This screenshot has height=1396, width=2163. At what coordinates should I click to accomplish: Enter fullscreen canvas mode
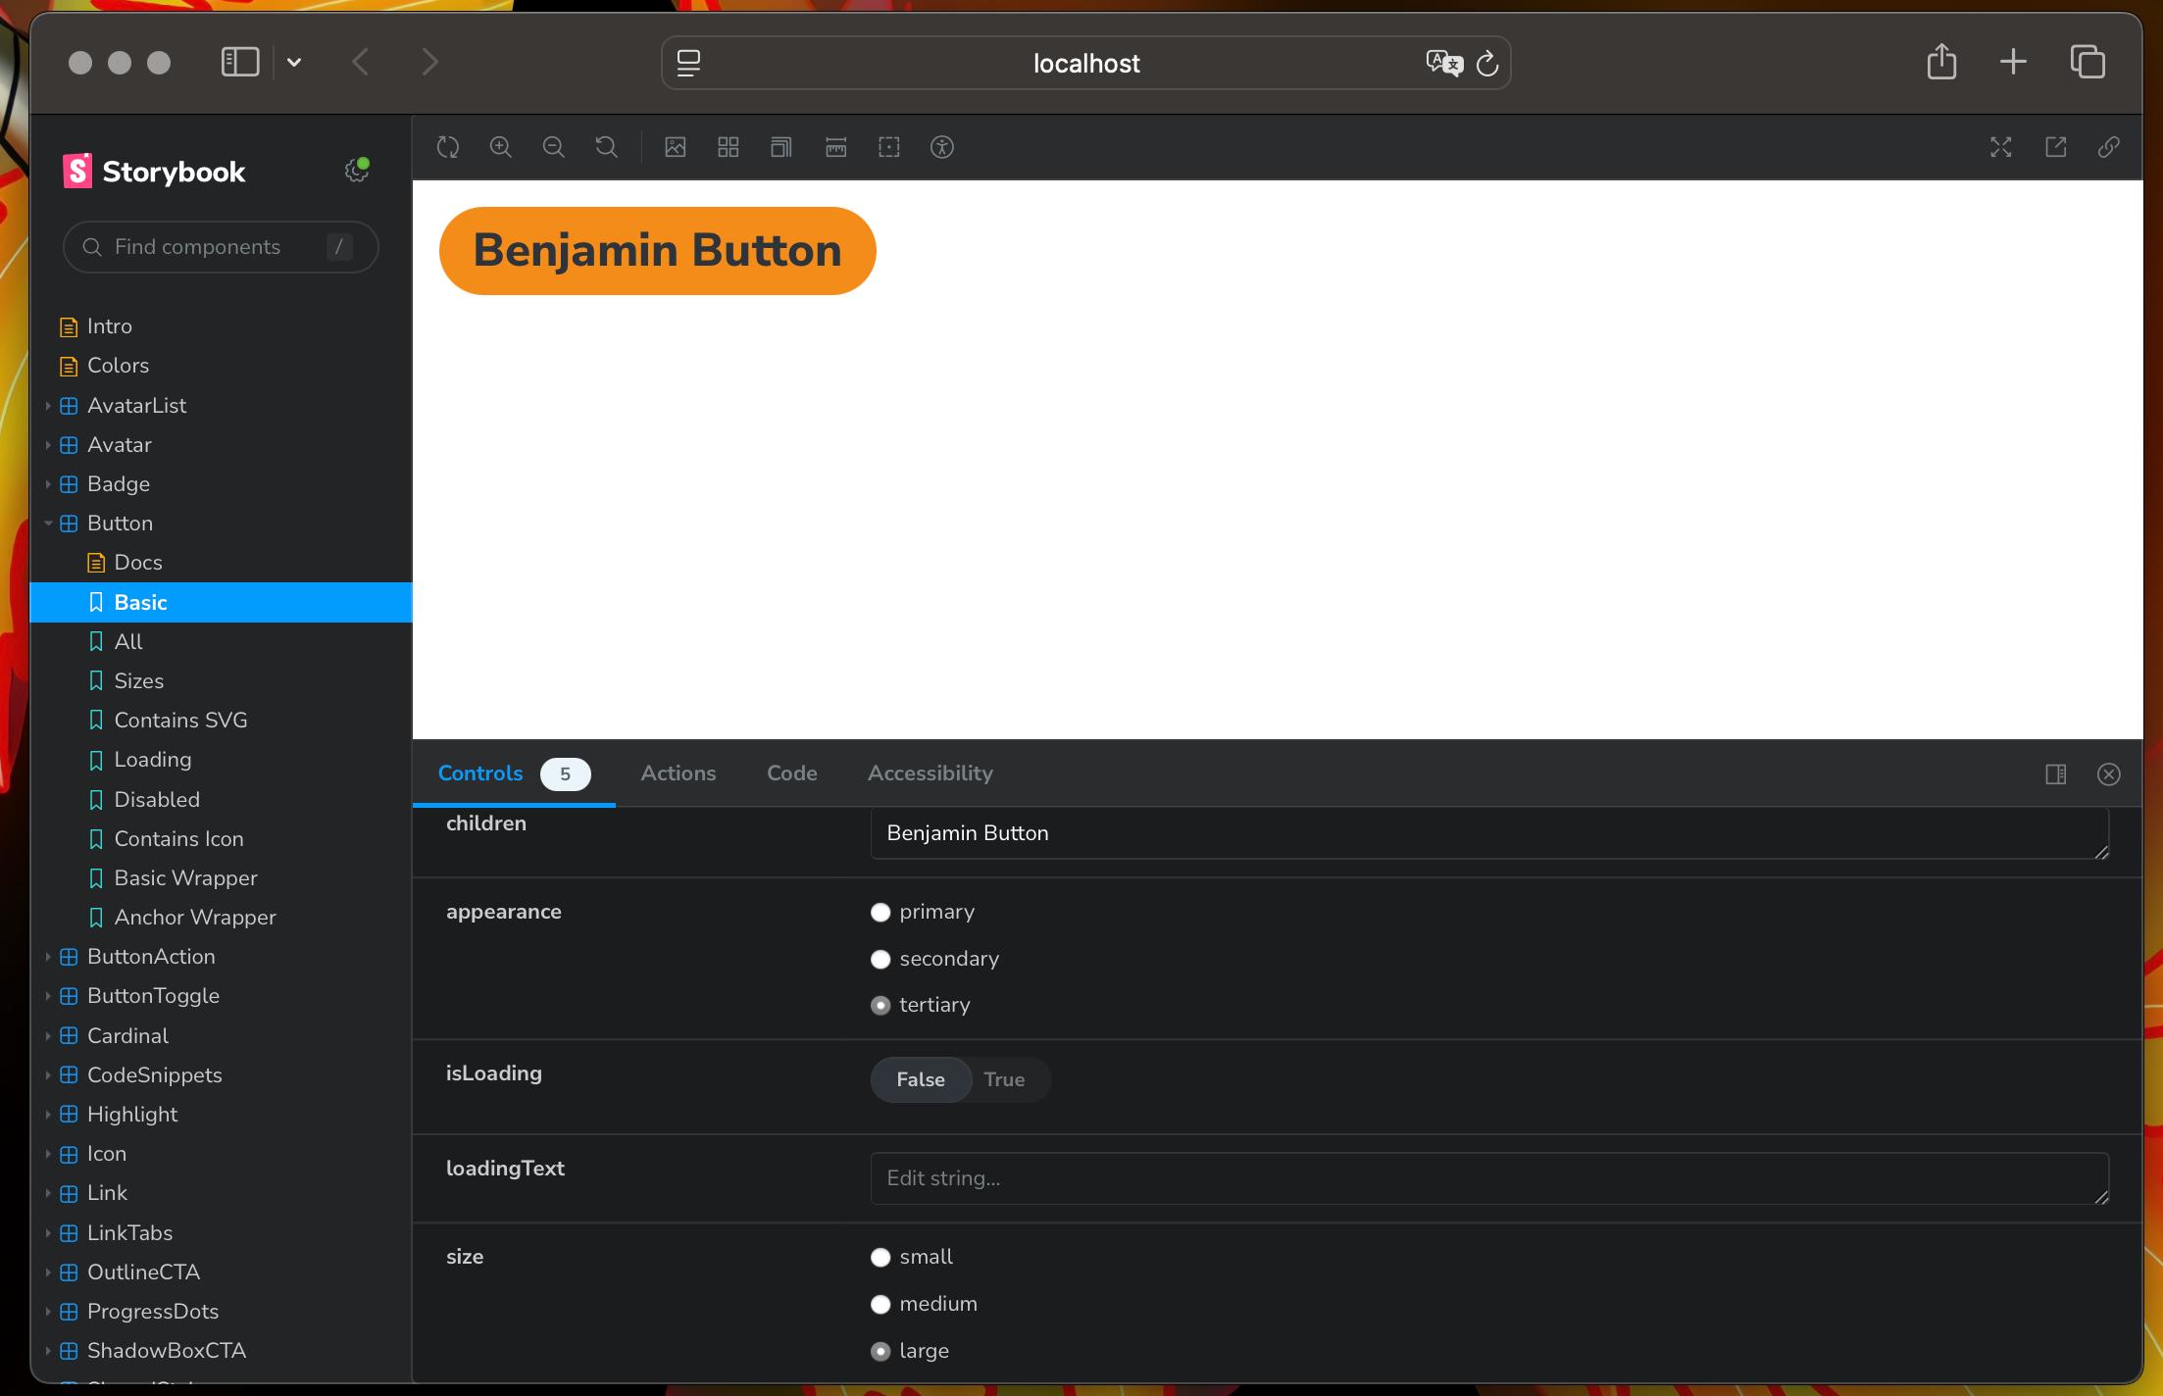pyautogui.click(x=2001, y=147)
